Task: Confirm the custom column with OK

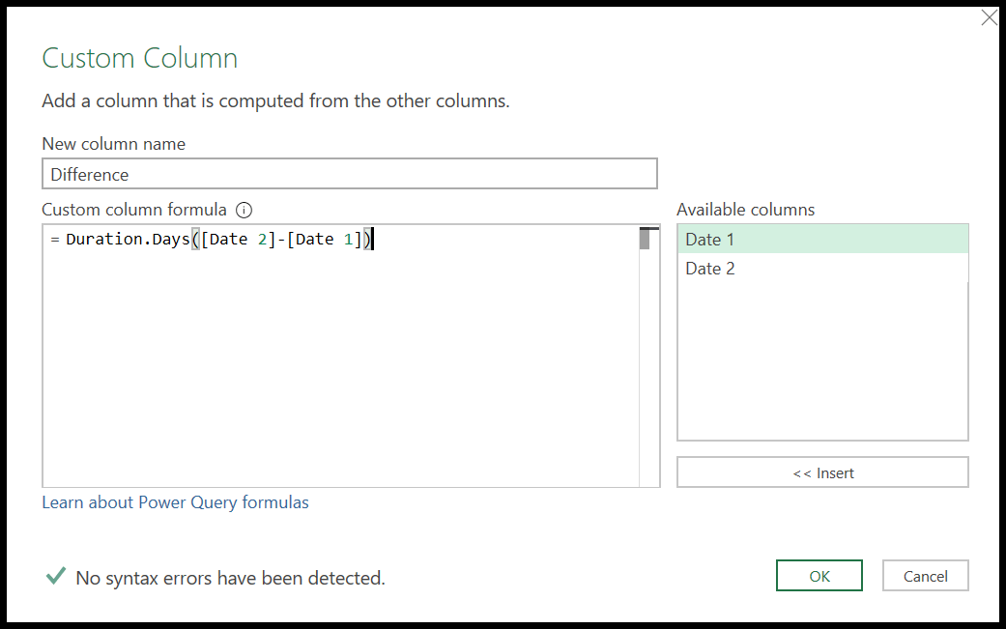Action: (x=819, y=575)
